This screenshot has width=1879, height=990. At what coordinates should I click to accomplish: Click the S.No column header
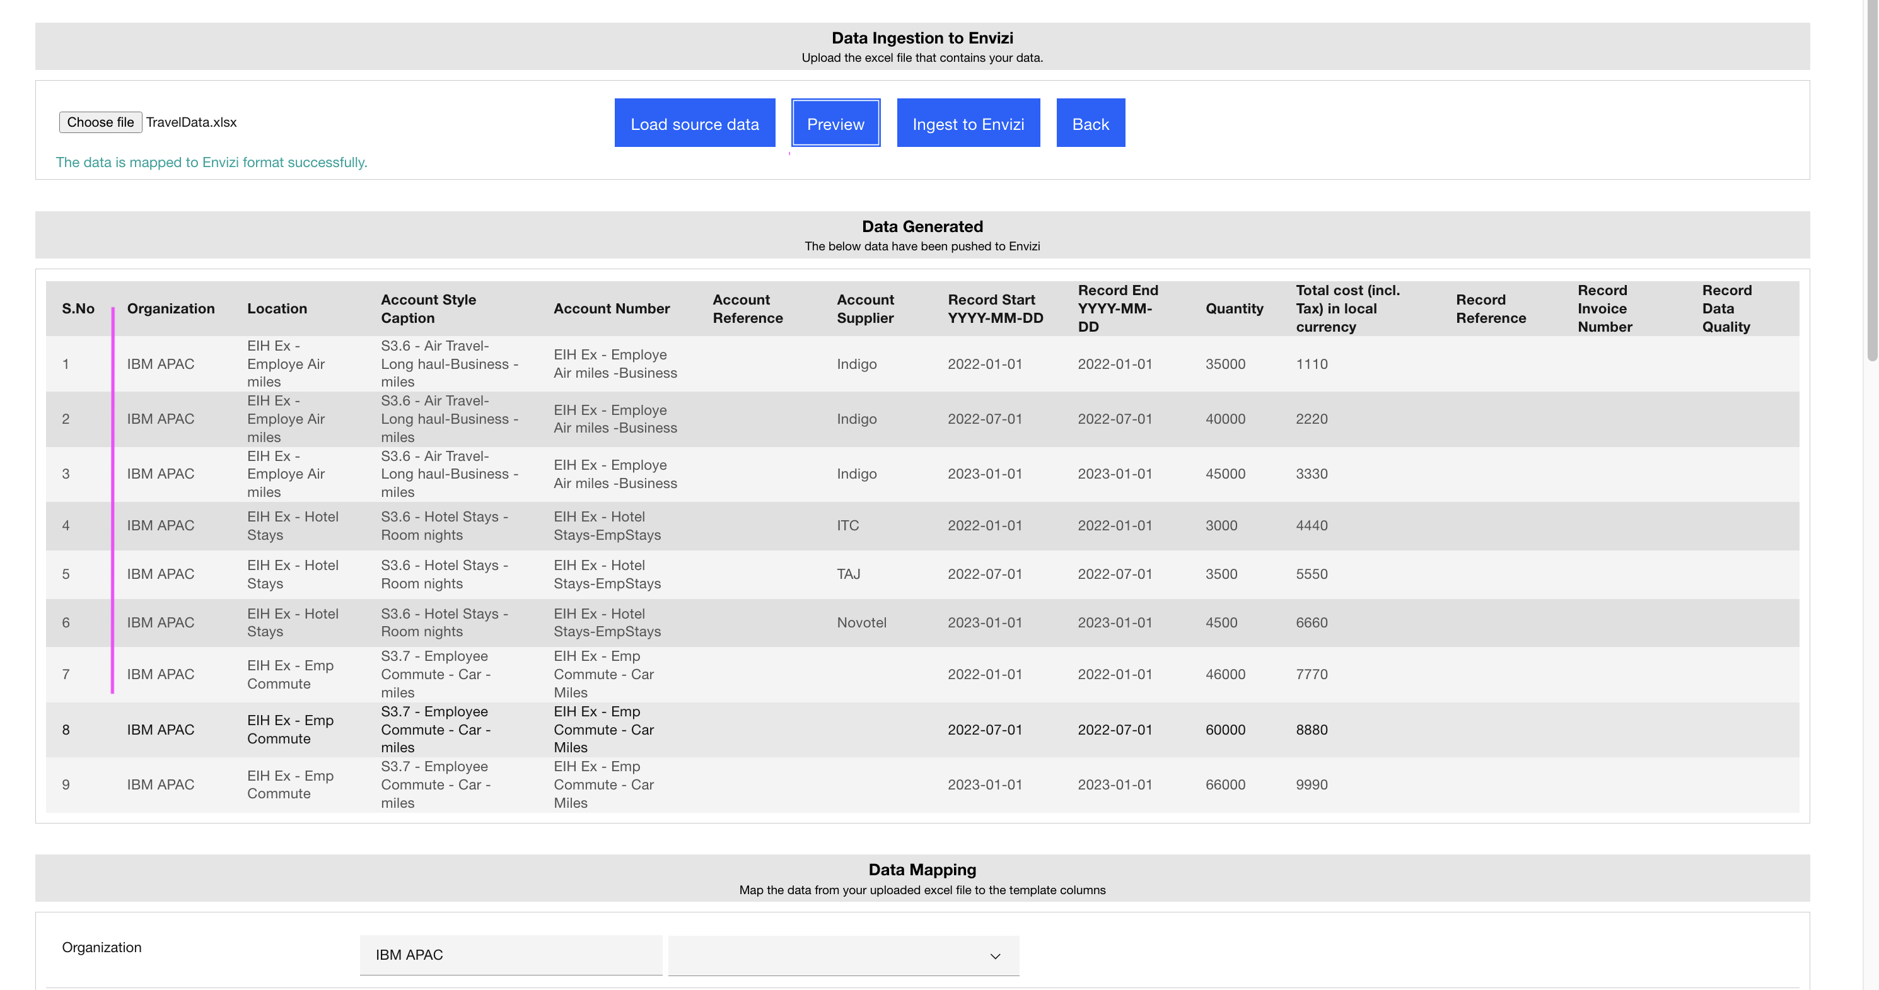[x=78, y=308]
